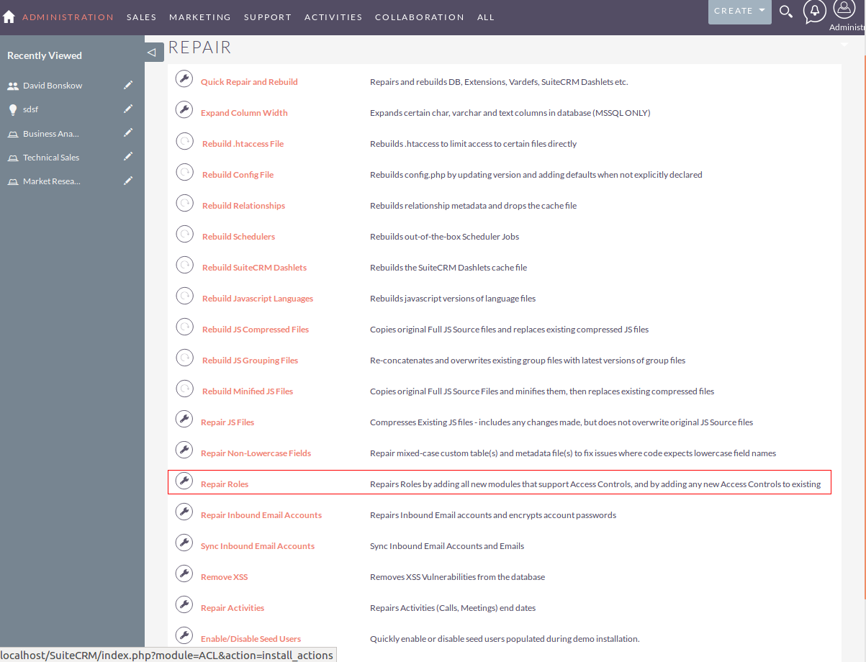
Task: Click wrench icon beside Repair Roles
Action: (x=184, y=481)
